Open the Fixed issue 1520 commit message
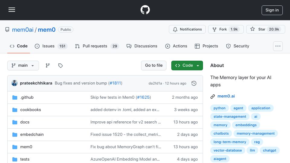 pos(126,135)
